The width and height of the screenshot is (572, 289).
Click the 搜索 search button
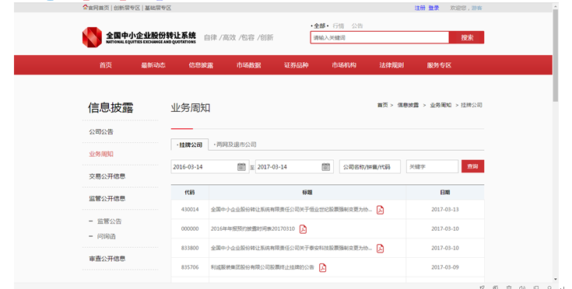tap(467, 37)
